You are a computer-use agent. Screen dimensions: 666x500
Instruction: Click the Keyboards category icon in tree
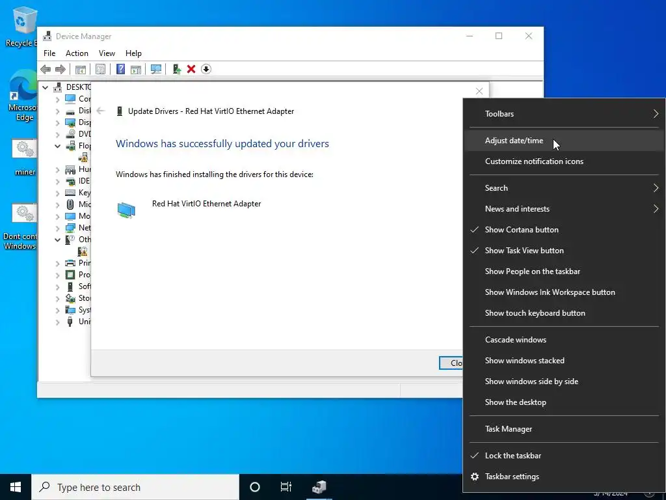click(70, 193)
